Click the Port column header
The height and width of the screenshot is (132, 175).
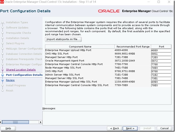[161, 47]
